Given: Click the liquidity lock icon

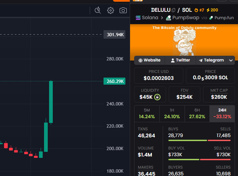Looking at the screenshot, I should pyautogui.click(x=157, y=97).
